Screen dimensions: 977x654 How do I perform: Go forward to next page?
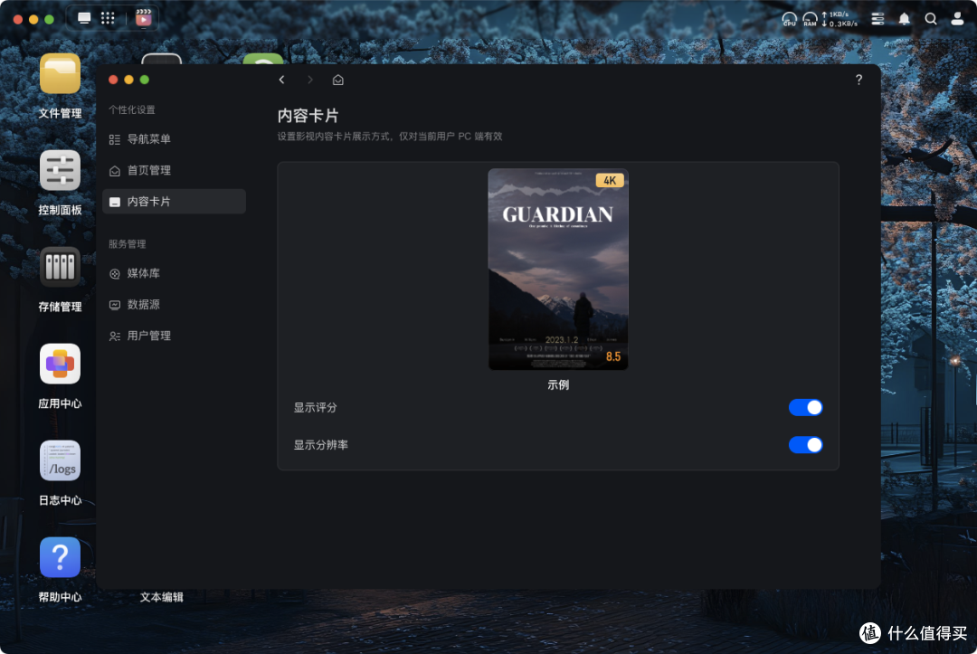pos(310,80)
